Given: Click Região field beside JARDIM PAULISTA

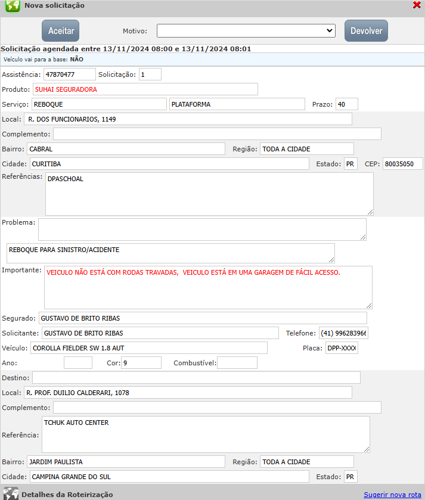Looking at the screenshot, I should (307, 462).
